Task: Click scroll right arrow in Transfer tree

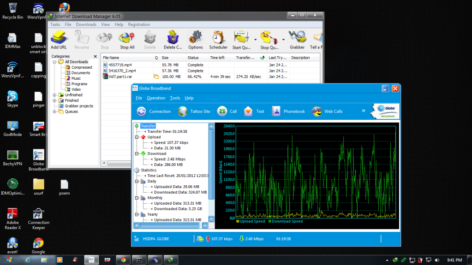Action: (x=205, y=225)
